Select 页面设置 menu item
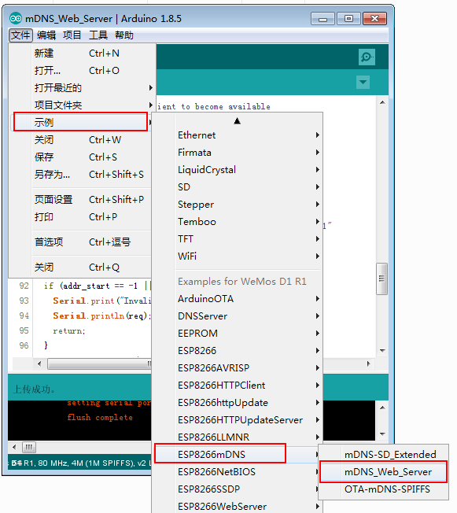This screenshot has height=513, width=457. coord(82,200)
